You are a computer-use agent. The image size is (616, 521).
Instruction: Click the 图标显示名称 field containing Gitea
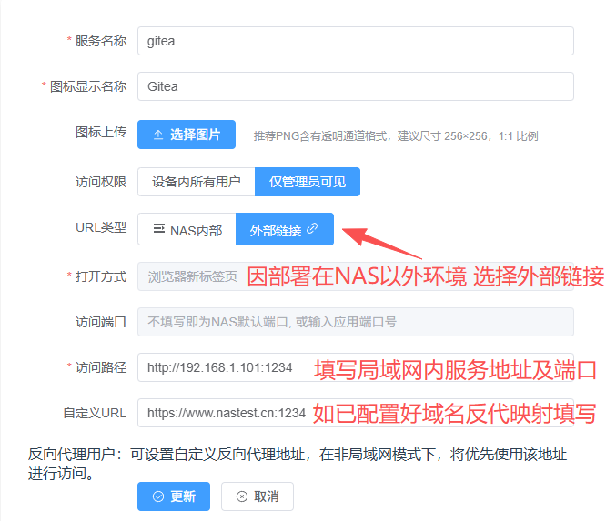tap(356, 86)
